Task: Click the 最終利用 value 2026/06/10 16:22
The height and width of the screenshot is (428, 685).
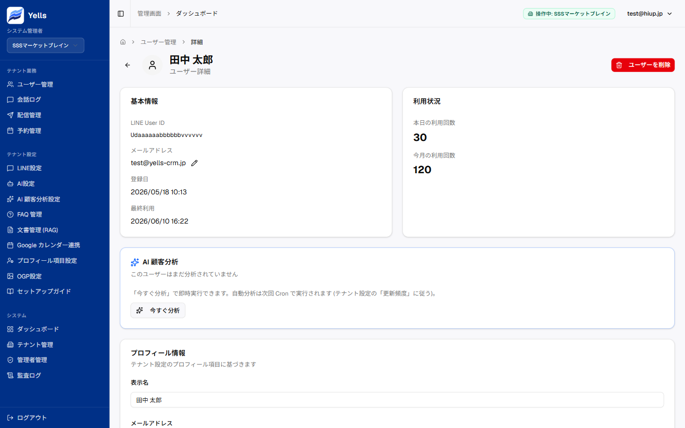Action: tap(159, 221)
